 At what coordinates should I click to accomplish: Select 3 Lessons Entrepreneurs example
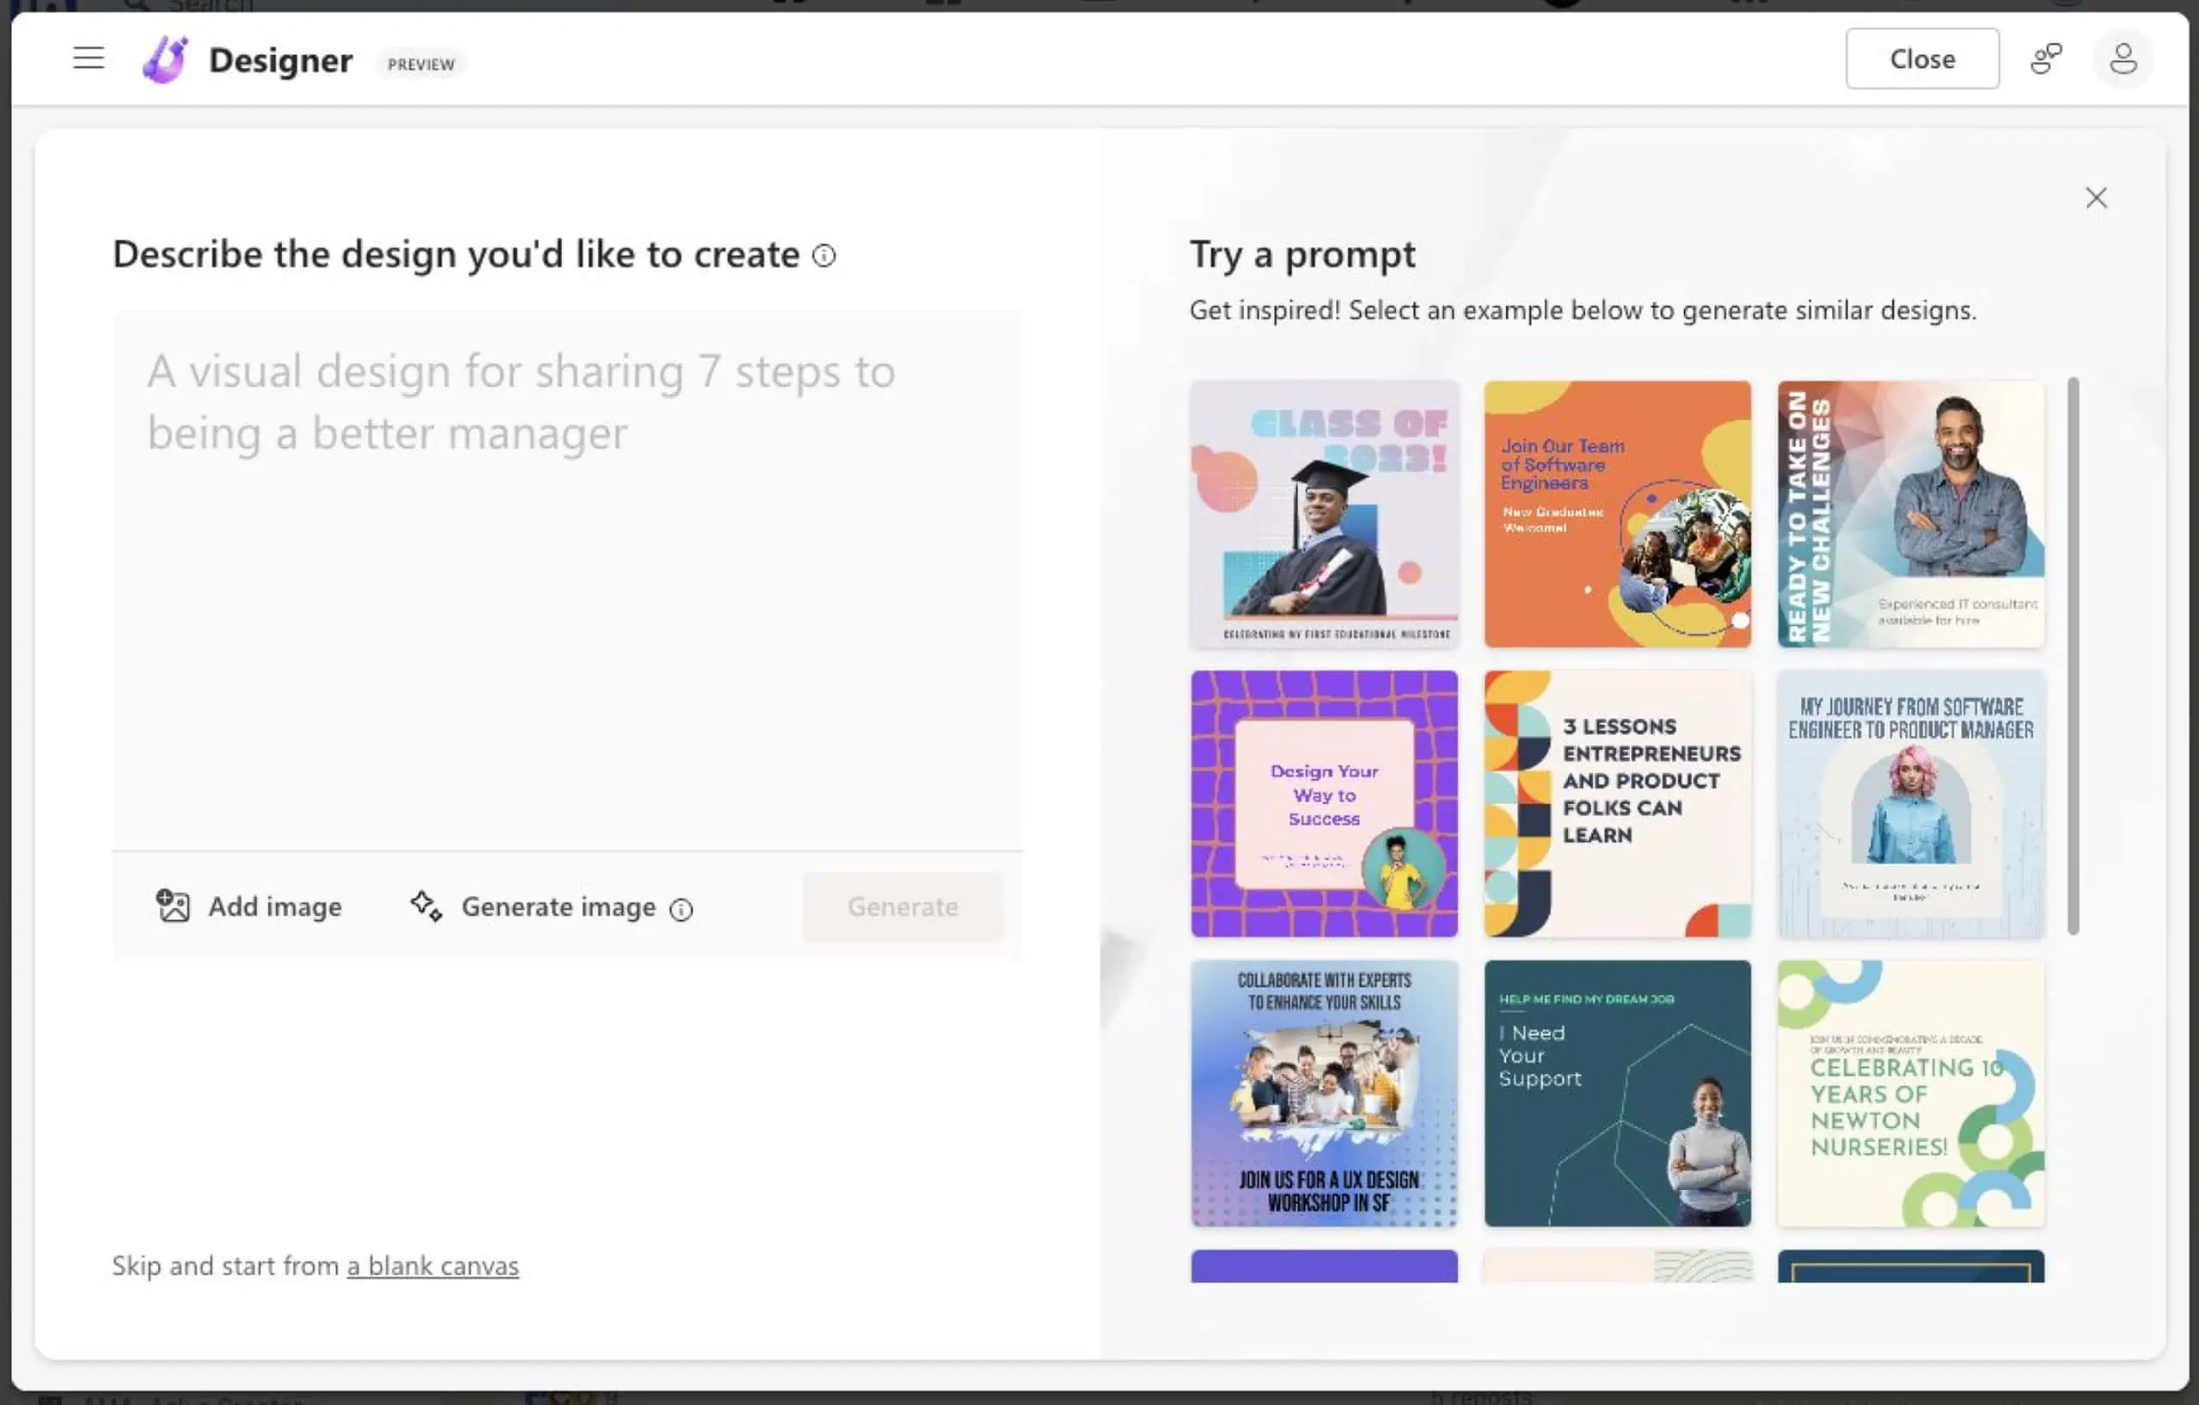pos(1617,803)
